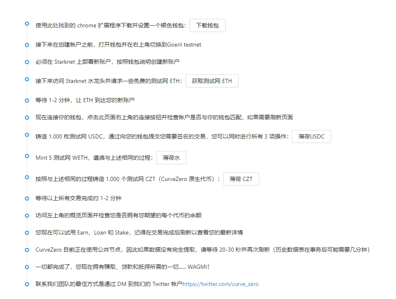Click the text 铸造 1,000 枚测试网 USDC
This screenshot has height=299, width=396.
(x=162, y=136)
